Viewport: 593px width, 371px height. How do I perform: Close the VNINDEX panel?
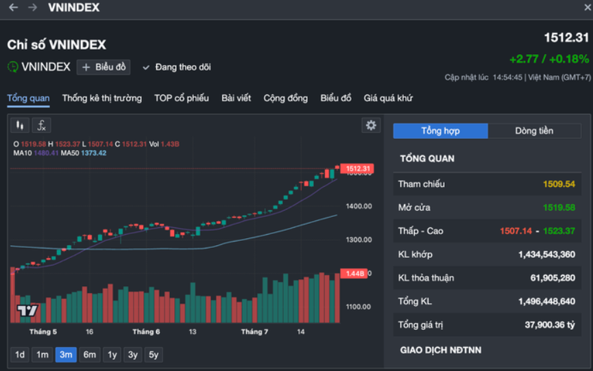coord(588,8)
